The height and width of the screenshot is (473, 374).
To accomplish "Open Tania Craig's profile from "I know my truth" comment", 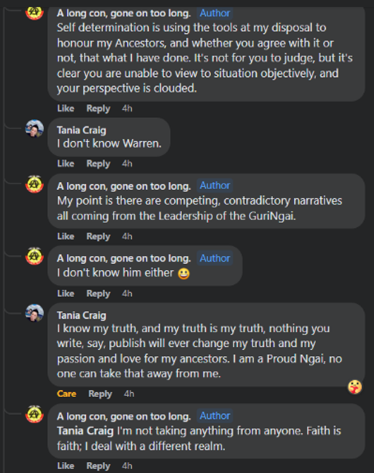I will pos(81,315).
